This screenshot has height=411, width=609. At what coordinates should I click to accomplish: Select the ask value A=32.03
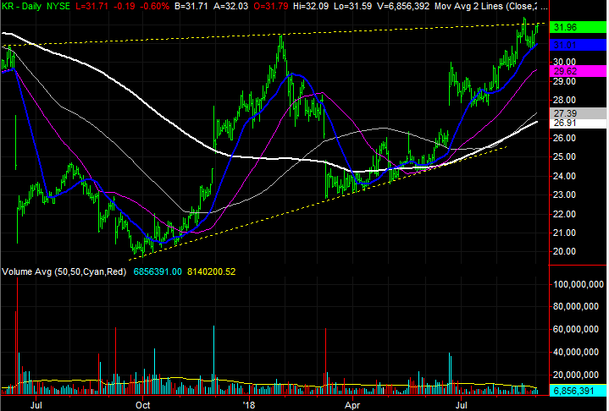click(x=230, y=6)
